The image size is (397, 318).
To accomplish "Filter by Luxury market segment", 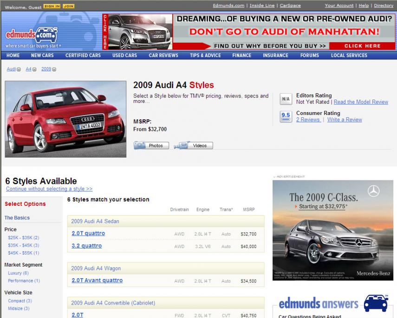I will click(18, 273).
